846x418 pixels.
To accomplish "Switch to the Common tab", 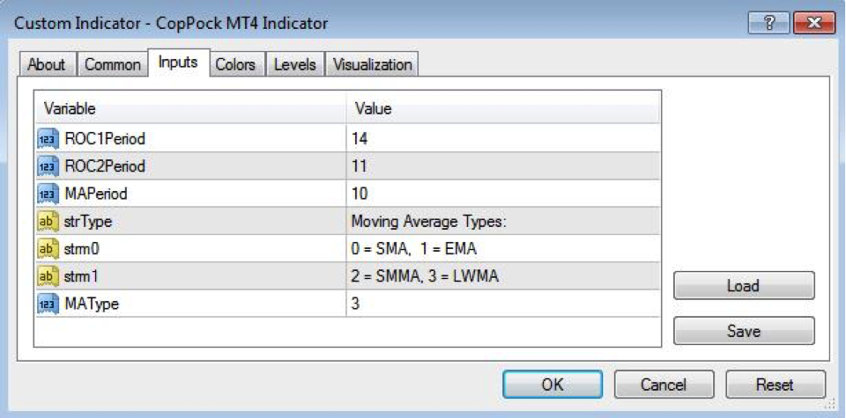I will (113, 64).
